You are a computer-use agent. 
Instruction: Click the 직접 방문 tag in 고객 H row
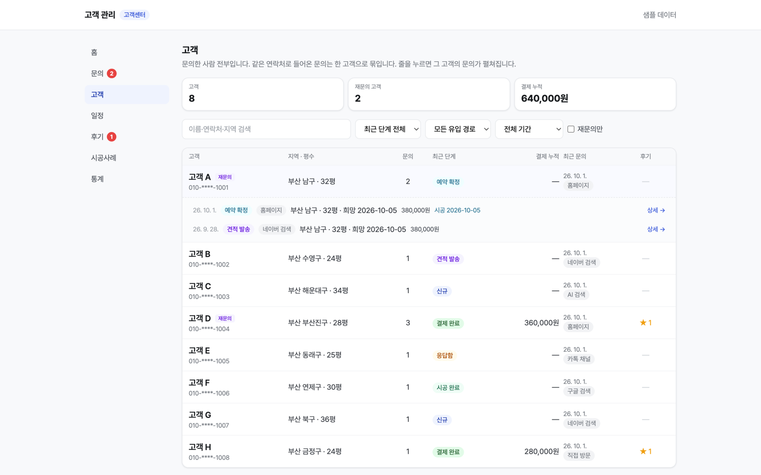point(579,455)
